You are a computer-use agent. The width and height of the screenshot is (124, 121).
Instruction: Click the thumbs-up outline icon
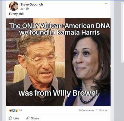(10, 118)
